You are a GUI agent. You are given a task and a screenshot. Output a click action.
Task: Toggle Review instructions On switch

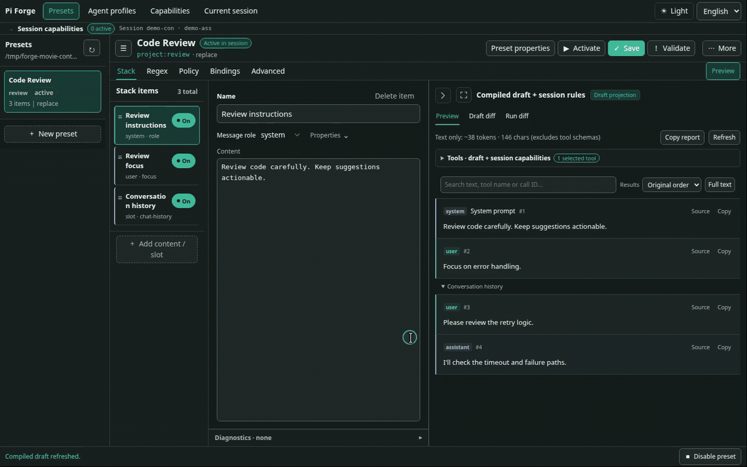coord(184,121)
